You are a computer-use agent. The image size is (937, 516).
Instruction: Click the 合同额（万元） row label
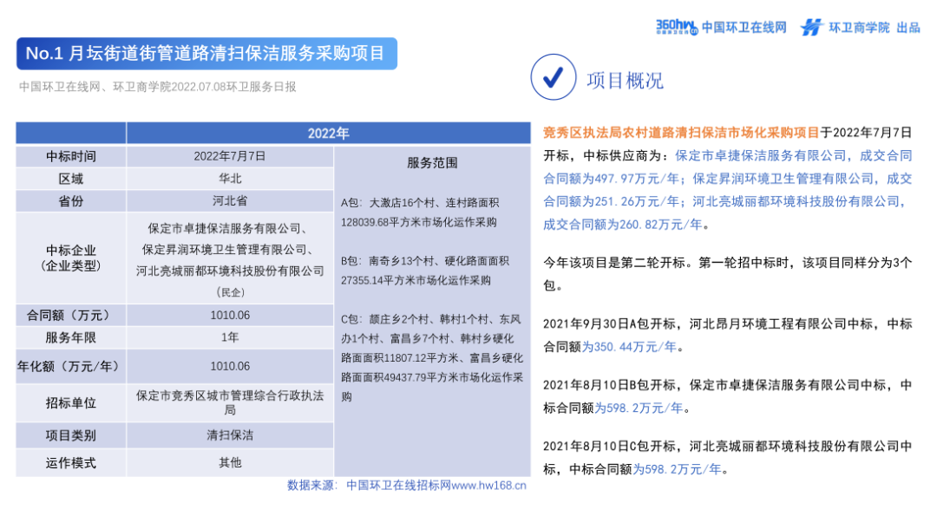click(71, 316)
